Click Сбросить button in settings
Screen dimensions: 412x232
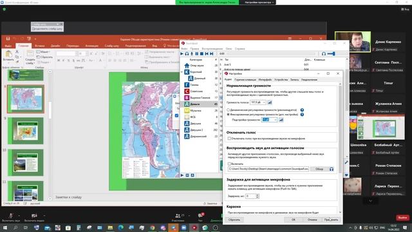(234, 220)
